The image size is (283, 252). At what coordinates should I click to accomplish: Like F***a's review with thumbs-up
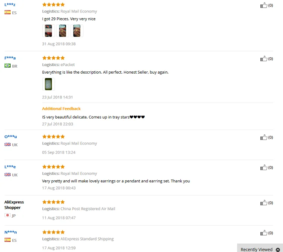point(263,58)
